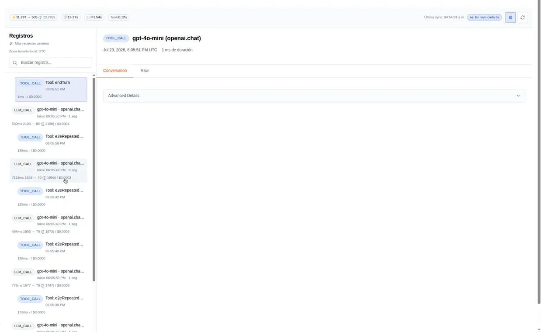Click the 'Más recientes primero' sort label
The width and height of the screenshot is (541, 332).
(x=32, y=44)
